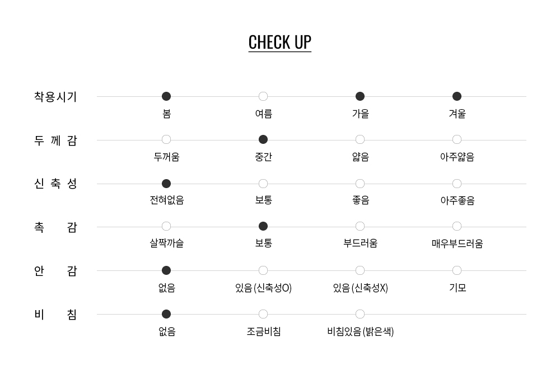The width and height of the screenshot is (560, 370).
Task: Select the 조금비침 transparency dot
Action: [x=263, y=314]
